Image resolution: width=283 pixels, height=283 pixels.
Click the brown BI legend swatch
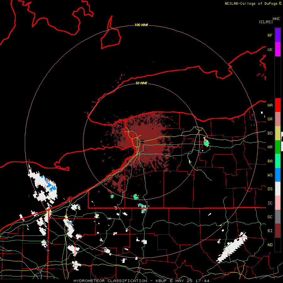coord(278,231)
